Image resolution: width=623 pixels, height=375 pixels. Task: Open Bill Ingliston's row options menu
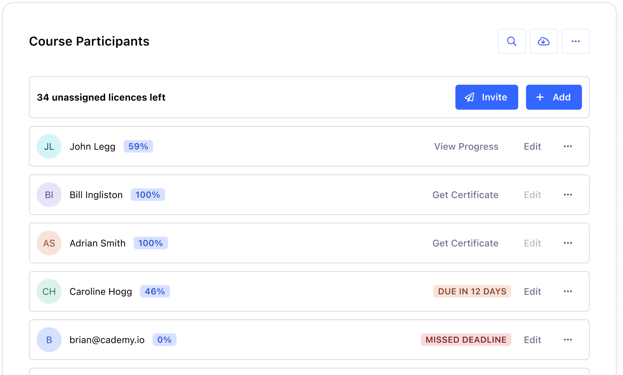click(568, 195)
